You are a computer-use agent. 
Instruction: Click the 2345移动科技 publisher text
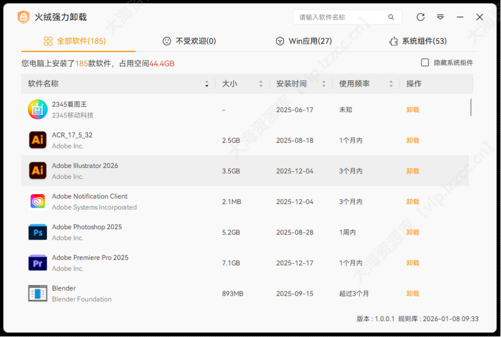73,115
